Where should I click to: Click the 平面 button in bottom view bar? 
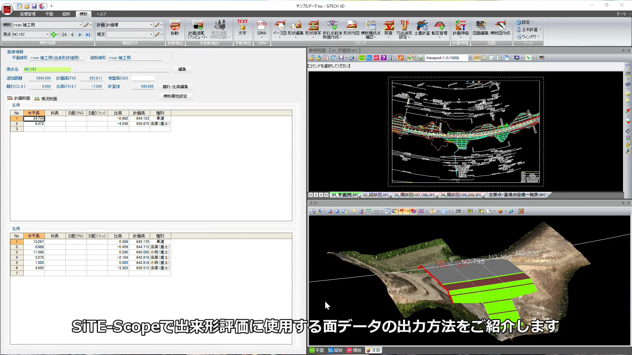click(x=317, y=350)
